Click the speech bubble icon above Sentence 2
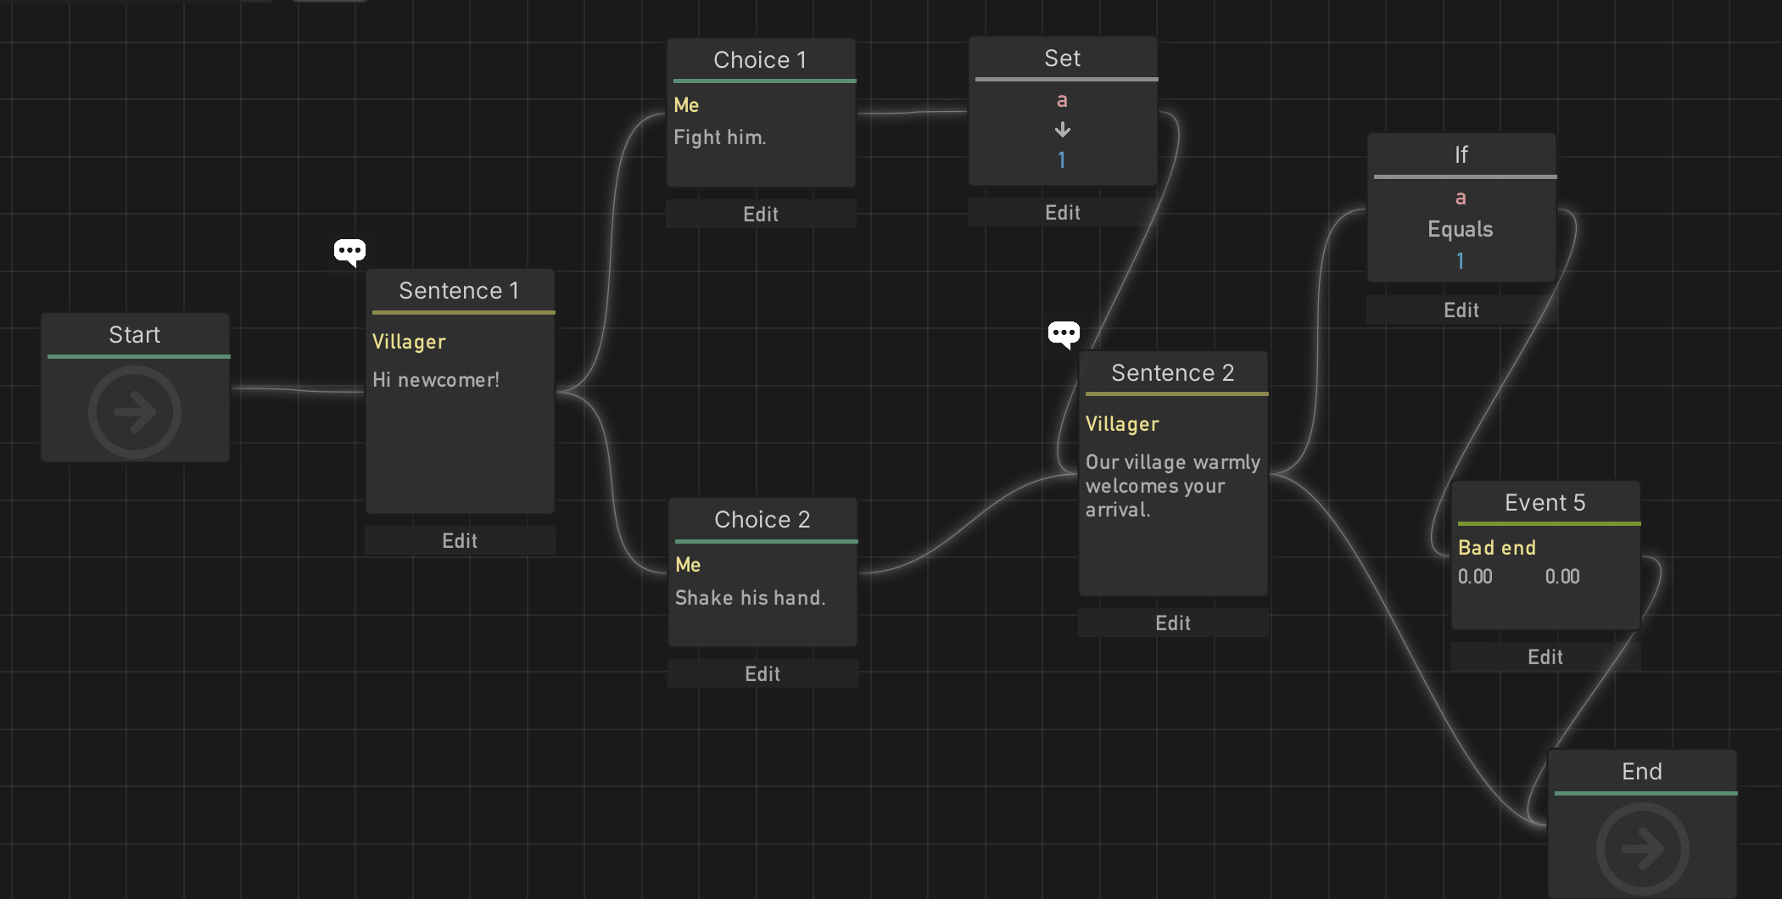 1064,333
